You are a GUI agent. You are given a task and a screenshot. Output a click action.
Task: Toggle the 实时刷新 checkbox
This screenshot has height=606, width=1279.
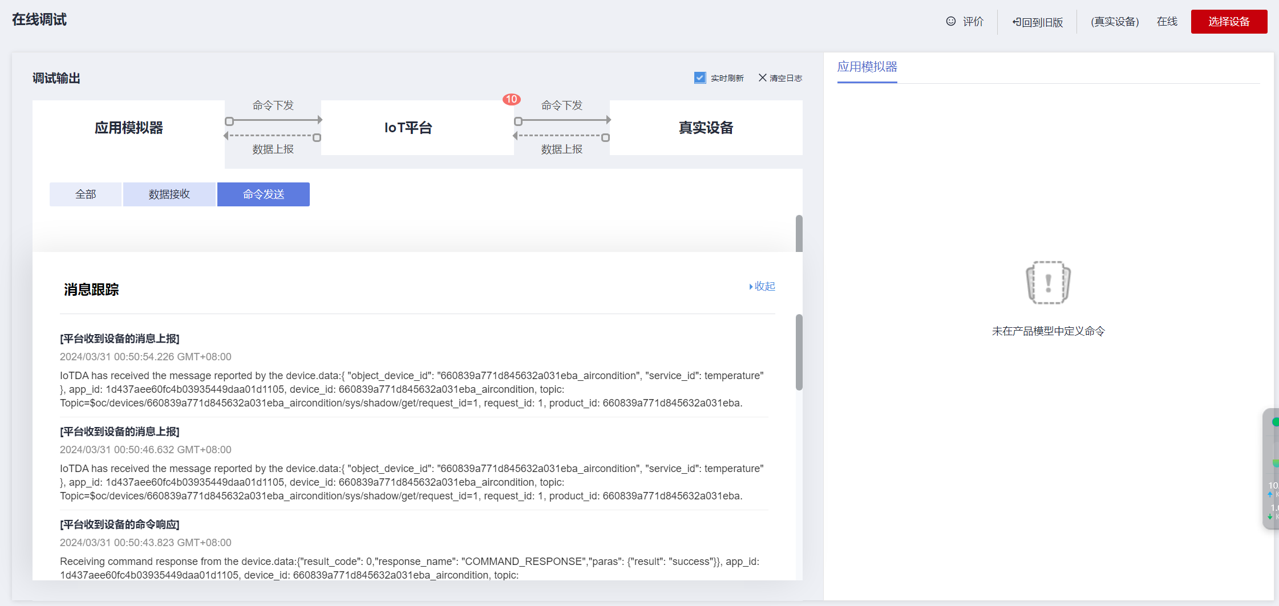[x=700, y=78]
